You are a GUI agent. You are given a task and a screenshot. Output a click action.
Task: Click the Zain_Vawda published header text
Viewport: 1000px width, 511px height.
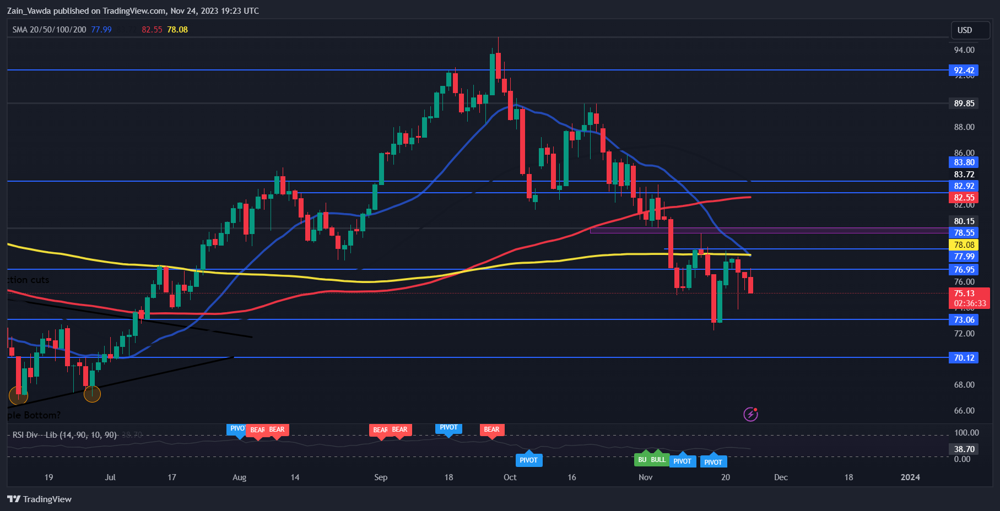[x=133, y=10]
